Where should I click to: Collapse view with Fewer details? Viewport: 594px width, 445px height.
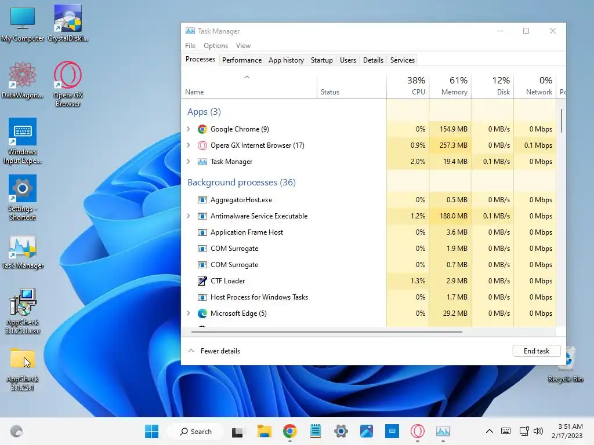(x=215, y=351)
